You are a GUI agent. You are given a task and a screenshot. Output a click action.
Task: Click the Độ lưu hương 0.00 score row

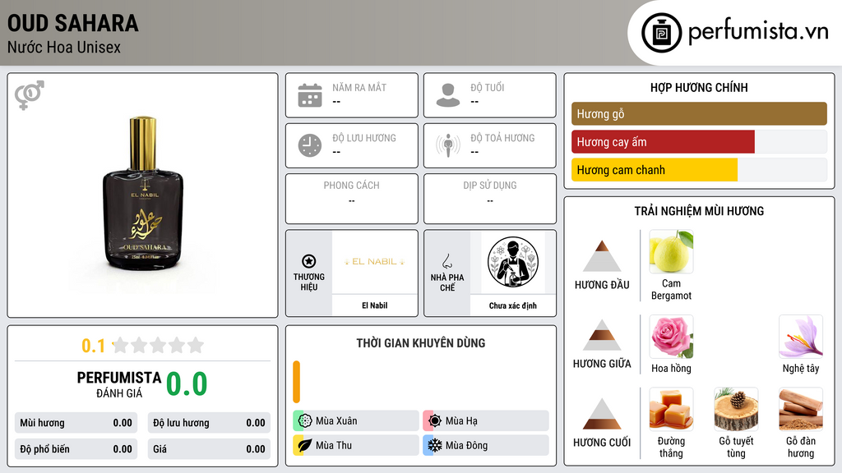(209, 423)
